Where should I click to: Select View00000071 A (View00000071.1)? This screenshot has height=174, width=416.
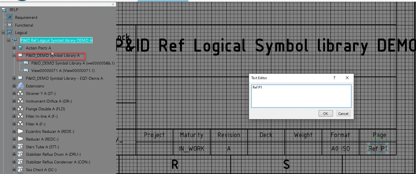(x=63, y=71)
